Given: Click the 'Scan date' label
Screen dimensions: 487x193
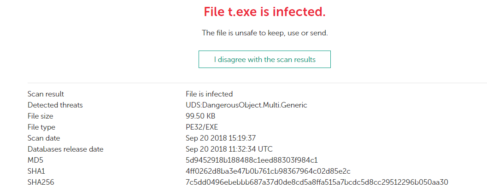Looking at the screenshot, I should (x=44, y=138).
